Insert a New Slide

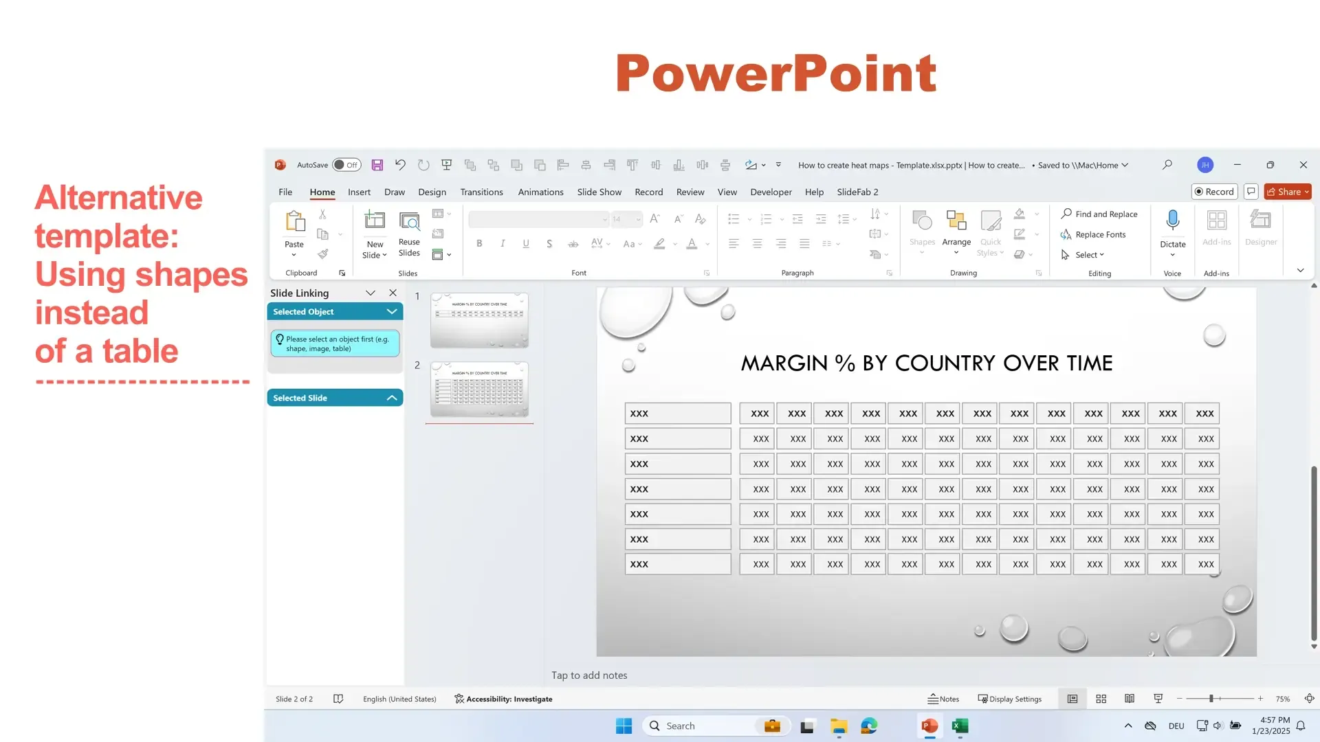pos(375,234)
